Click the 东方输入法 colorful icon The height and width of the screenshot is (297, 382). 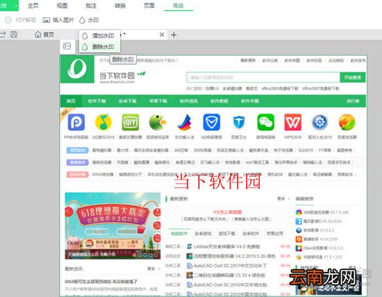[x=185, y=122]
